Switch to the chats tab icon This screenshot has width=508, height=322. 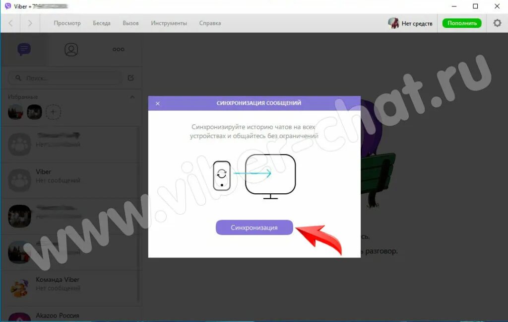[x=24, y=49]
